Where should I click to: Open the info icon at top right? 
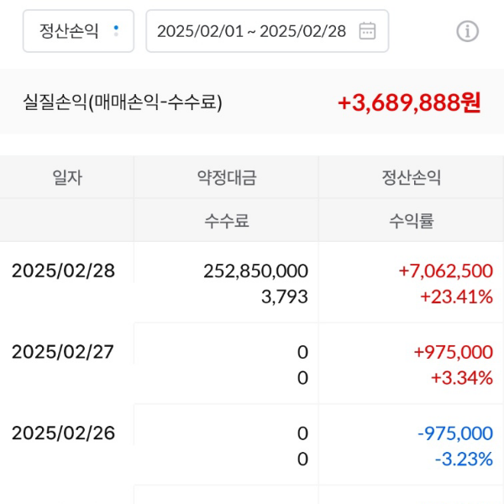[467, 32]
